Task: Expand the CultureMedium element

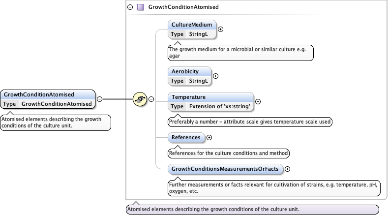Action: click(x=220, y=29)
